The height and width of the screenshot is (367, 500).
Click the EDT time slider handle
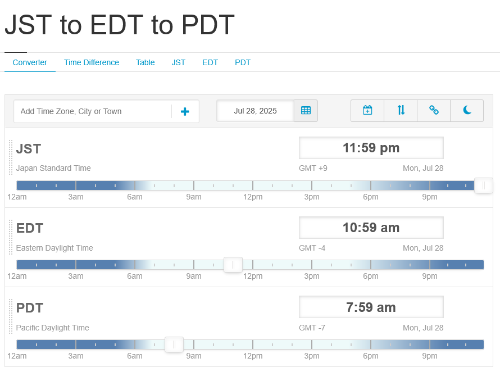[233, 265]
